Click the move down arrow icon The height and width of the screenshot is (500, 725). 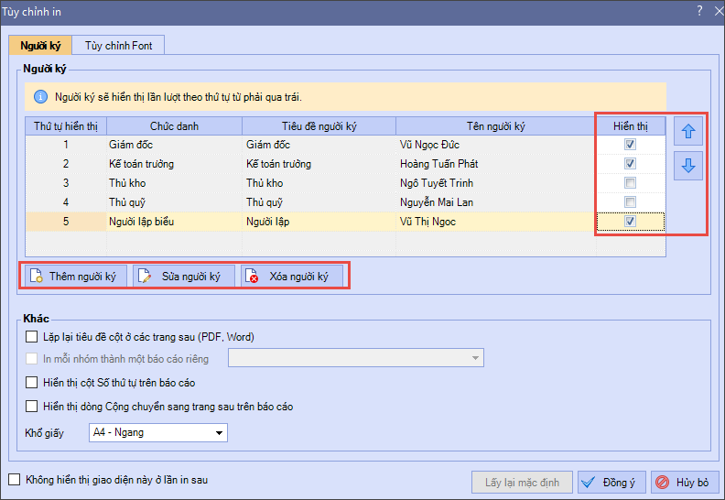688,166
